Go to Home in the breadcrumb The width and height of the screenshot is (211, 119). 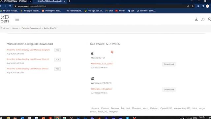[x=15, y=28]
